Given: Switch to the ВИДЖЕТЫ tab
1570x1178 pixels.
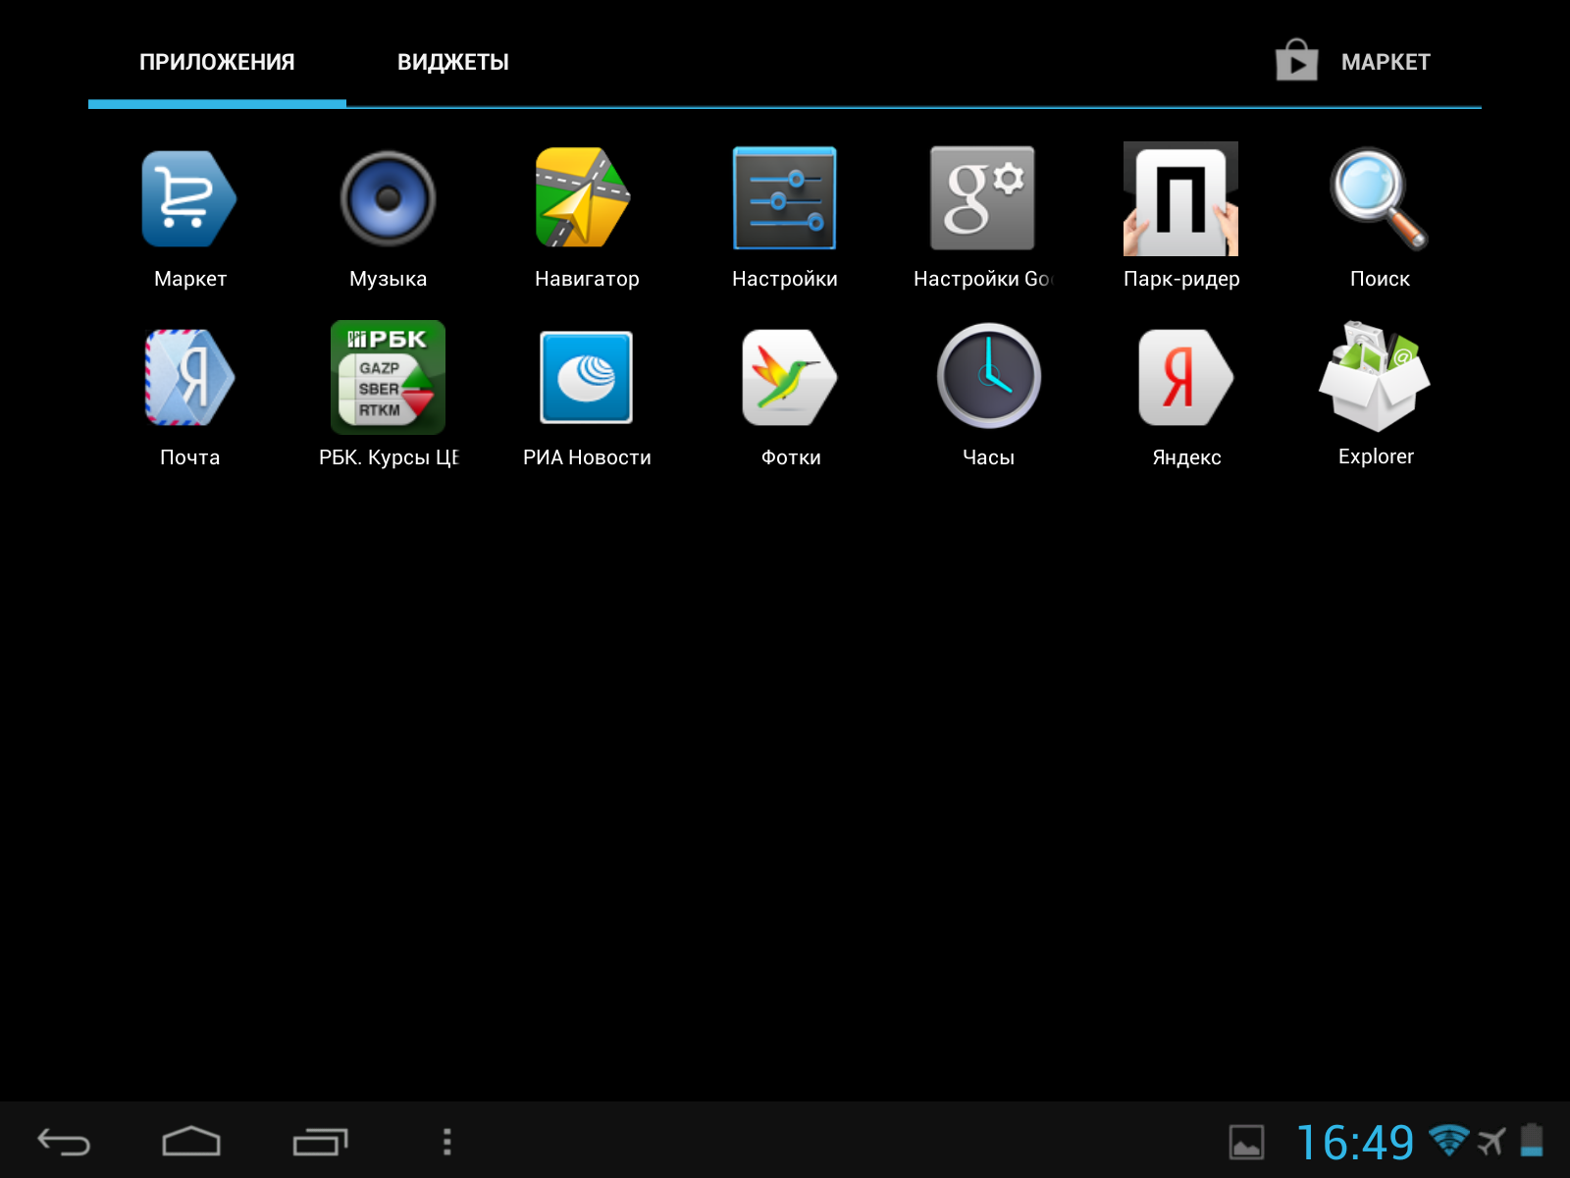Looking at the screenshot, I should (453, 62).
